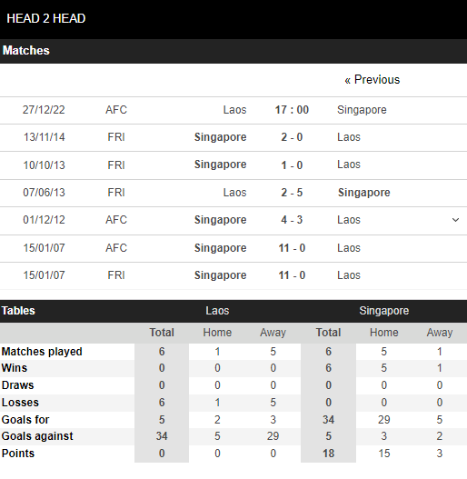Click Singapore team name in the 07/06/13 row
467x479 pixels.
pyautogui.click(x=363, y=193)
